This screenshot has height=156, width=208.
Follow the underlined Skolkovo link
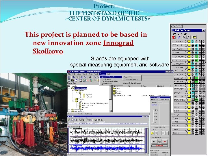pos(48,51)
